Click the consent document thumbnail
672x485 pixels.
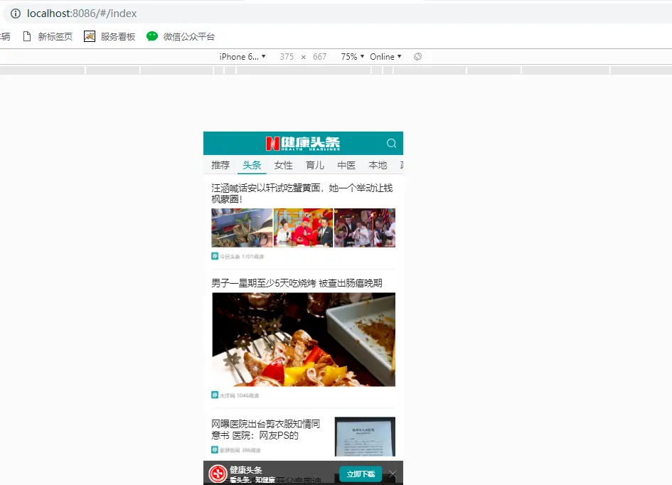[x=365, y=437]
